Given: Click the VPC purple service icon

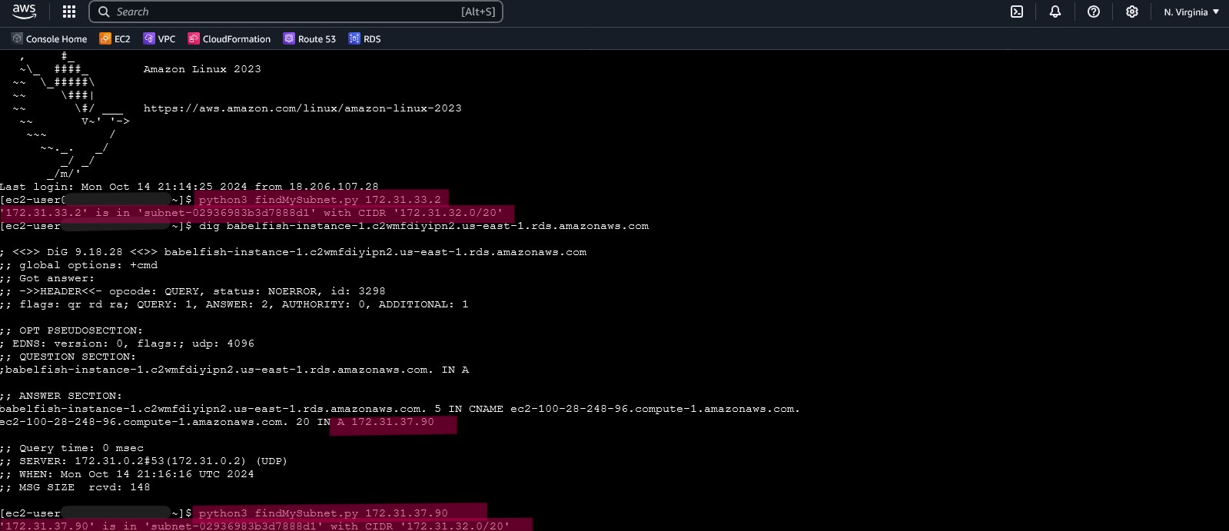Looking at the screenshot, I should 149,38.
